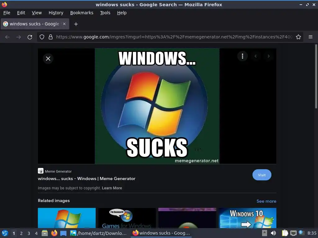Screen dimensions: 318x238
Task: Click the network monitor tray icon
Action: click(x=293, y=233)
